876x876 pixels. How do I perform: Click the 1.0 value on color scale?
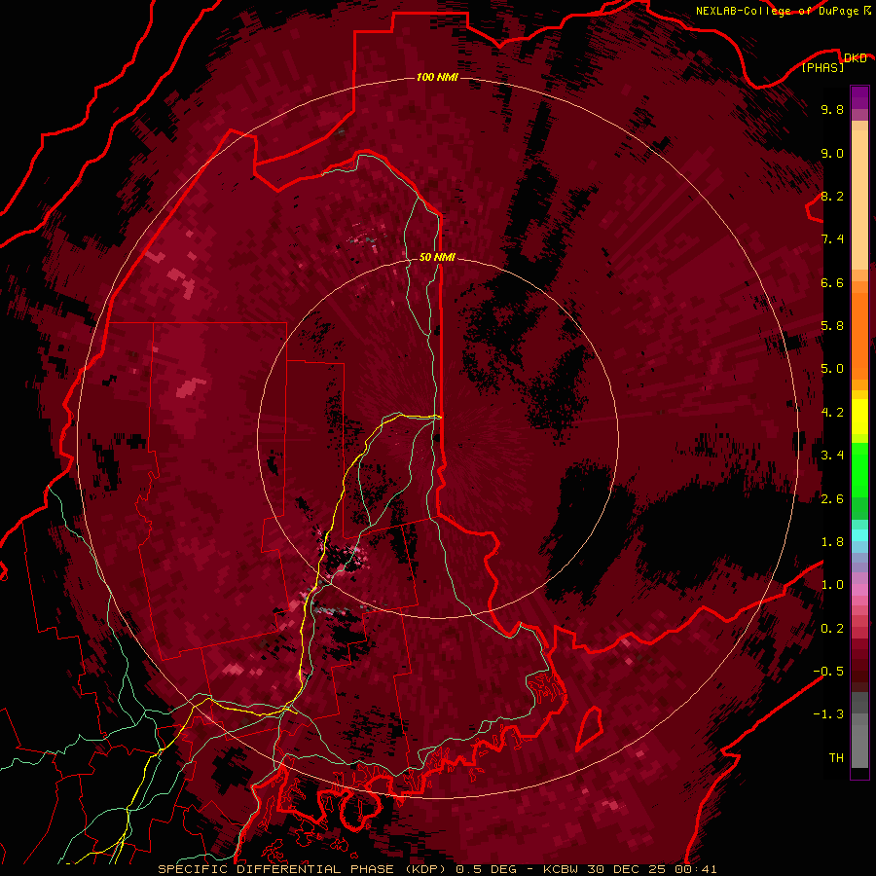point(832,585)
